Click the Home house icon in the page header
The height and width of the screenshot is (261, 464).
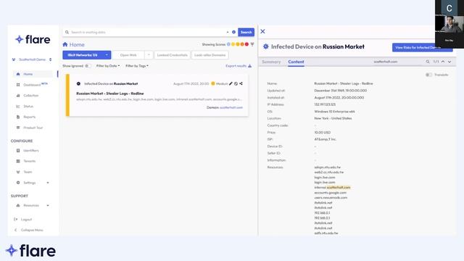65,44
